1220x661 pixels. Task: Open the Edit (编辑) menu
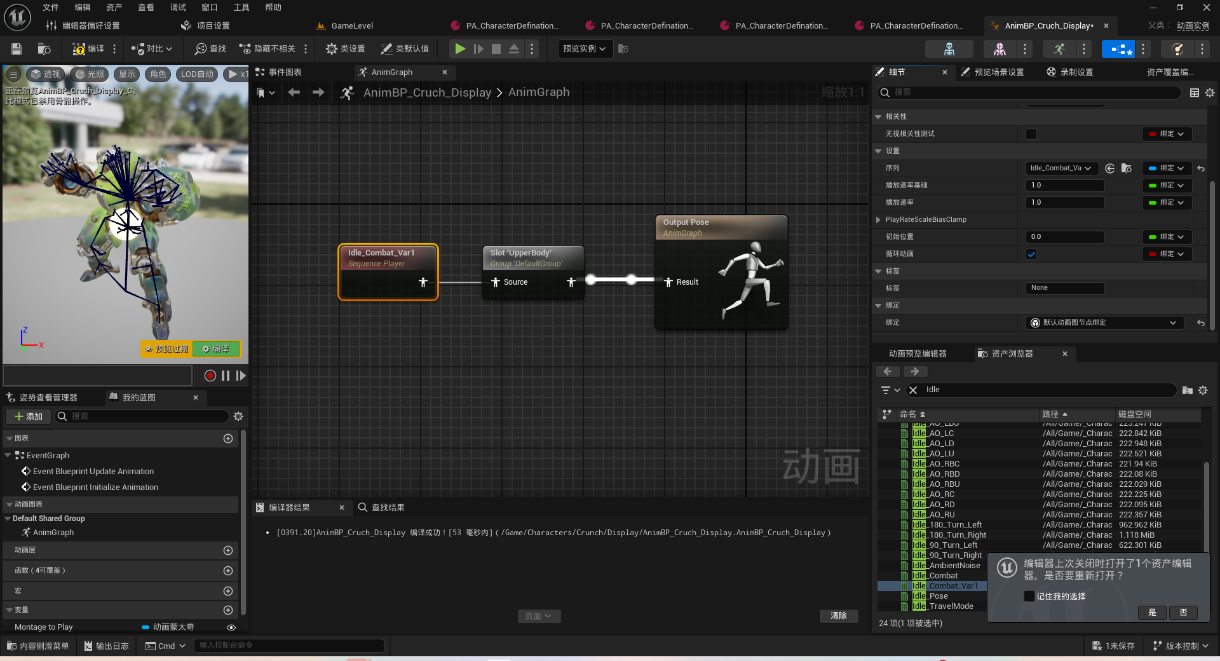tap(82, 8)
